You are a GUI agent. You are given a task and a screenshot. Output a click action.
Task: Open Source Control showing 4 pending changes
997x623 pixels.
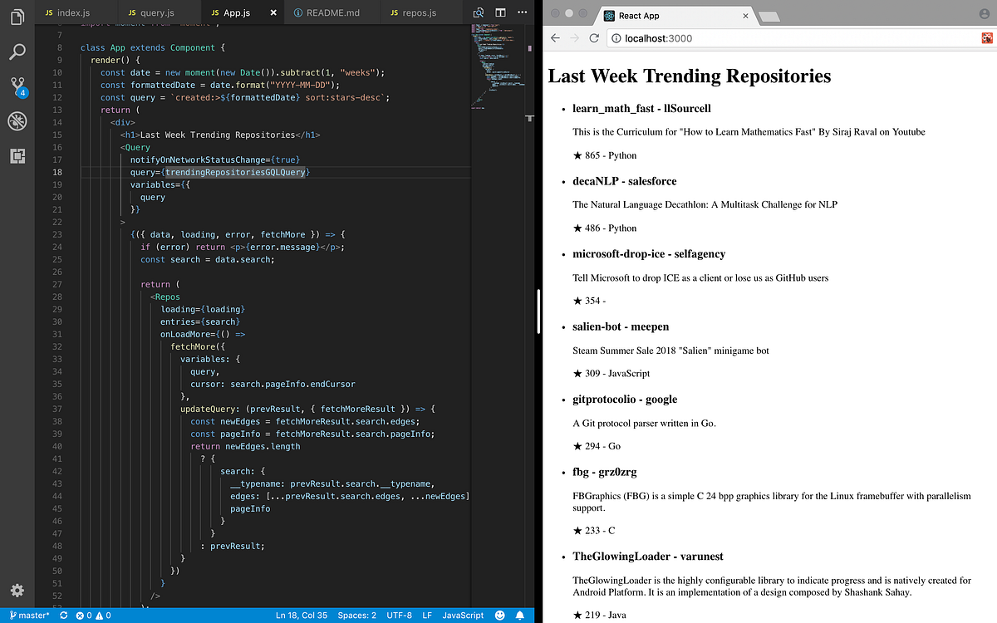(x=17, y=86)
